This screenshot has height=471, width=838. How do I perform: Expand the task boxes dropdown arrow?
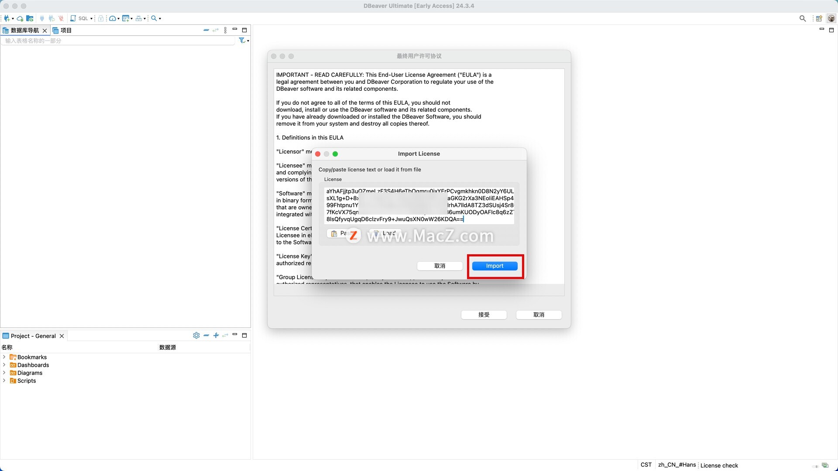pyautogui.click(x=144, y=19)
